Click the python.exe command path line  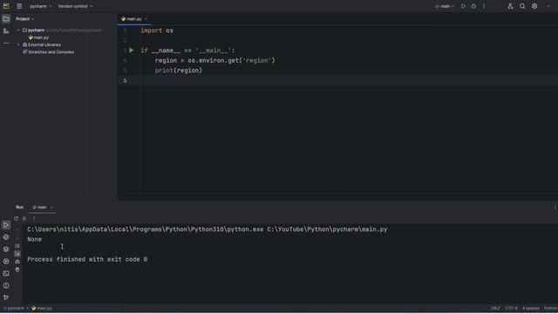click(x=208, y=229)
